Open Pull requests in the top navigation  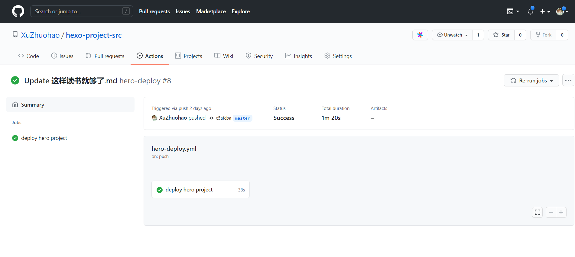154,11
